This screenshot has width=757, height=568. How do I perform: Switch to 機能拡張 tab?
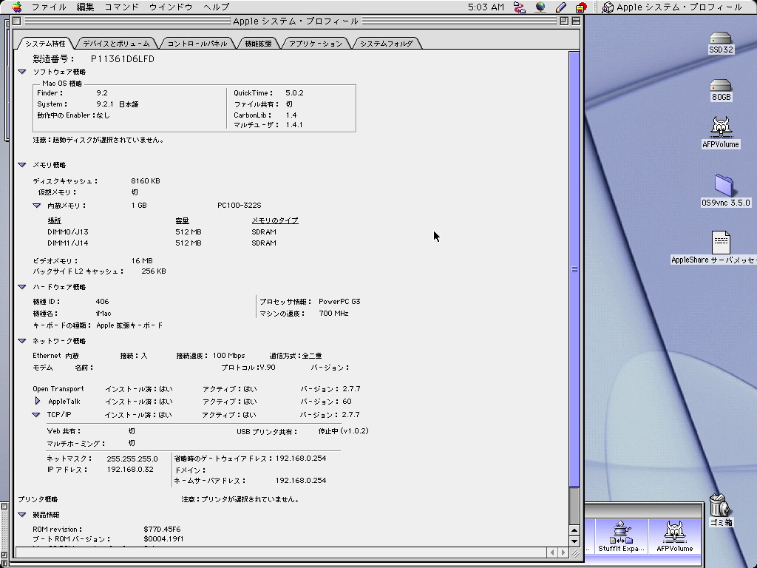(x=258, y=44)
